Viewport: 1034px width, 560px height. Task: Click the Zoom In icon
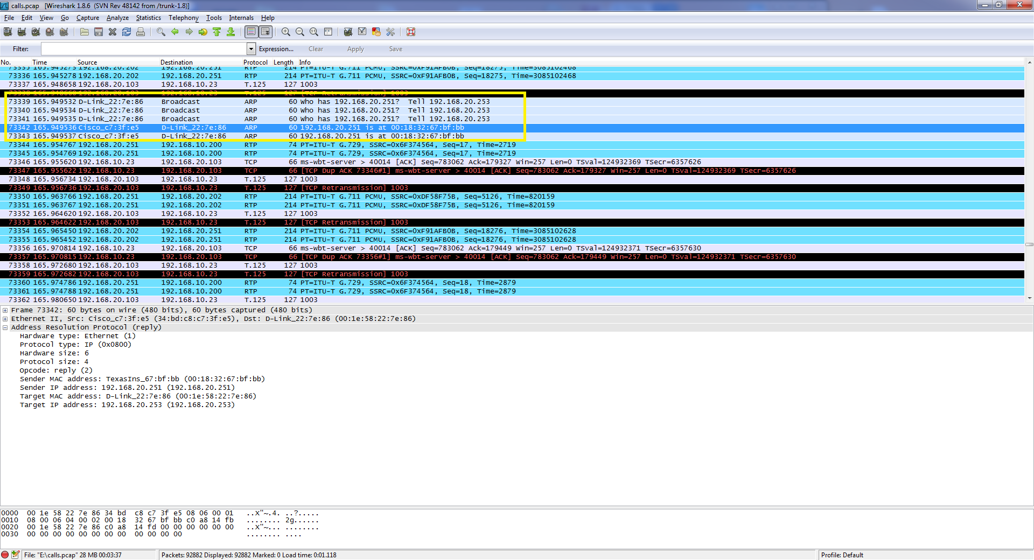[286, 32]
